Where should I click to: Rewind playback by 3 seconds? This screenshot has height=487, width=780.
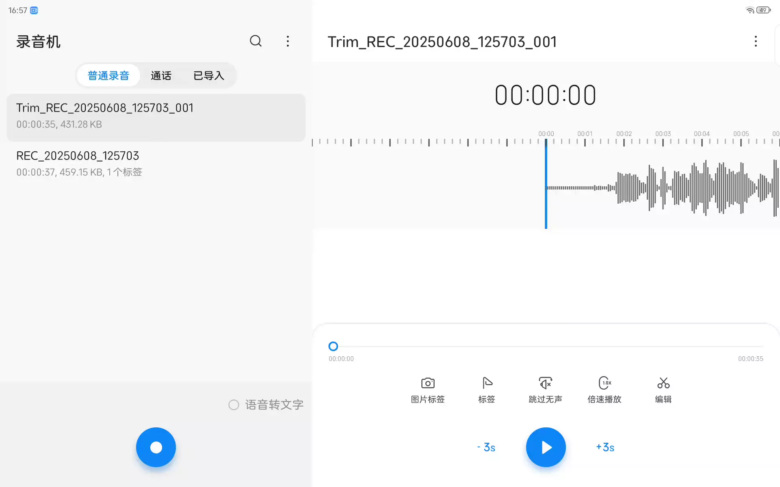tap(486, 447)
